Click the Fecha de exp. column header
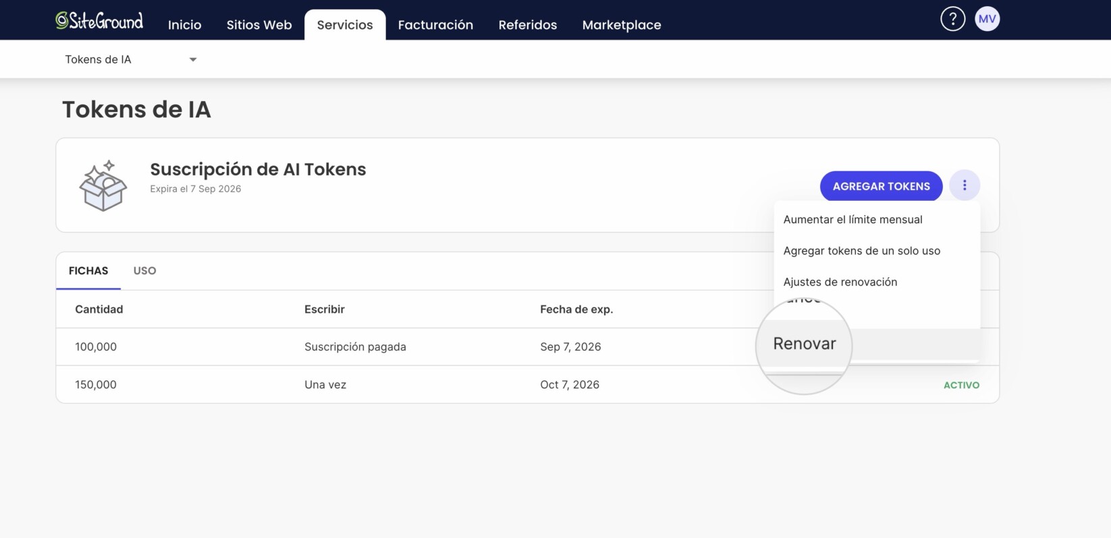The height and width of the screenshot is (538, 1111). pyautogui.click(x=576, y=309)
